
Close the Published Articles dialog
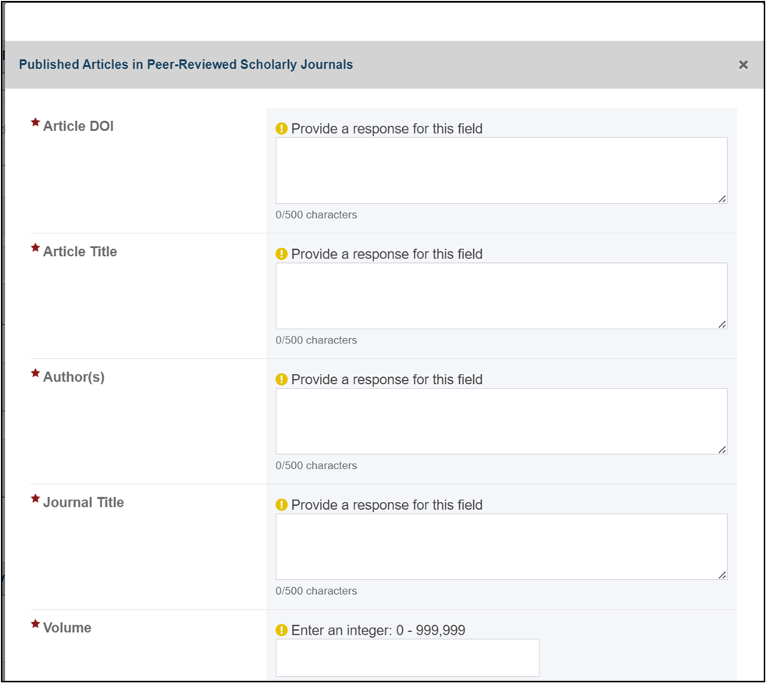(743, 65)
